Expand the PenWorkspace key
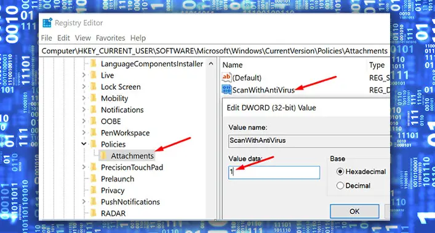435x233 pixels. pos(84,132)
